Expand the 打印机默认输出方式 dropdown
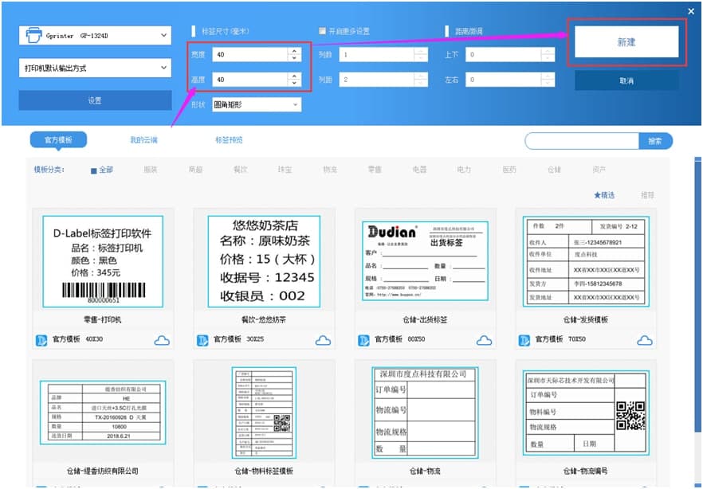Image resolution: width=703 pixels, height=489 pixels. pos(95,68)
